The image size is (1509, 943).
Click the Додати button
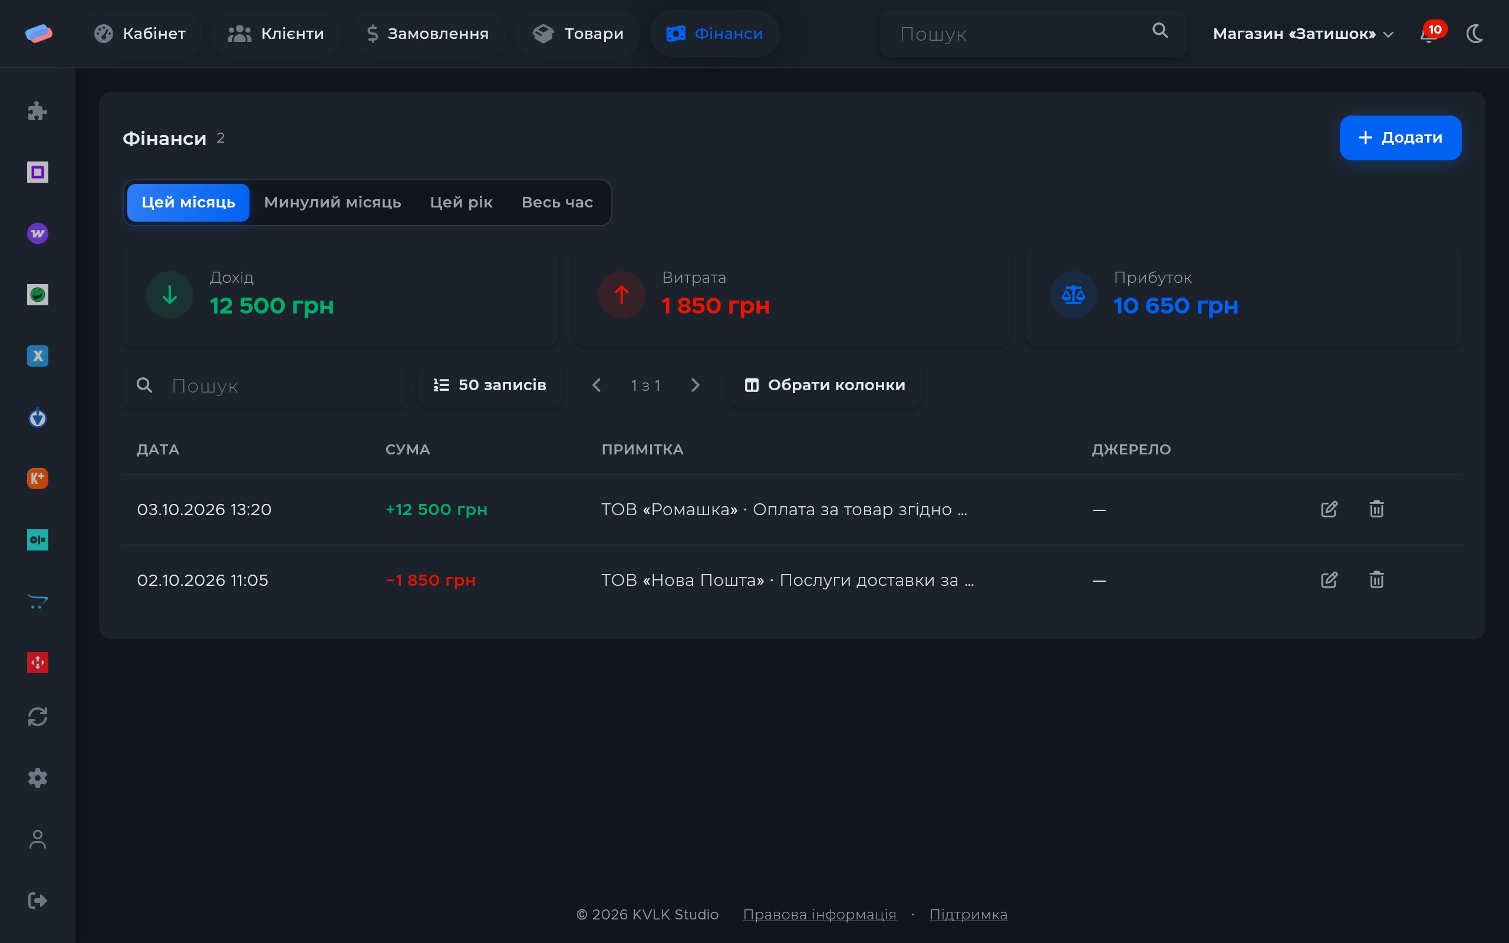coord(1400,138)
